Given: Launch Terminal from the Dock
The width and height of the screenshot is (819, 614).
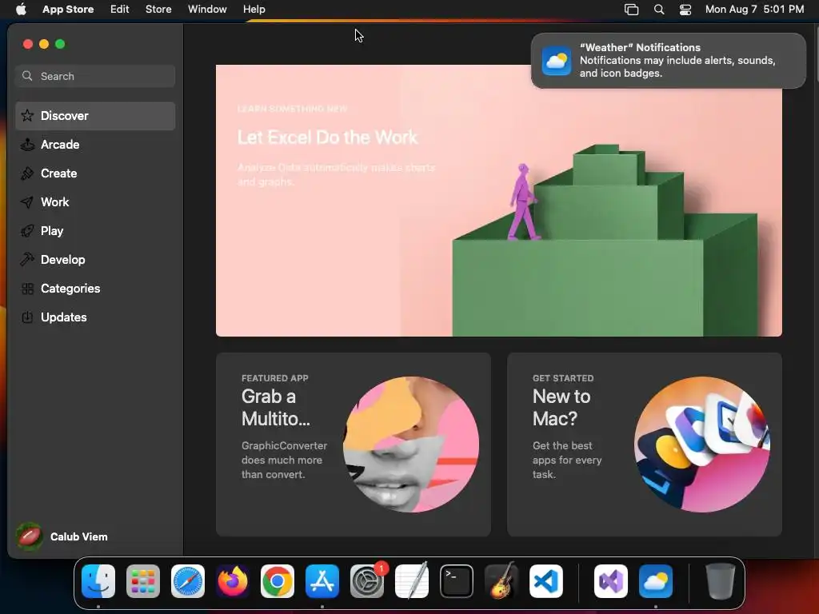Looking at the screenshot, I should 457,581.
